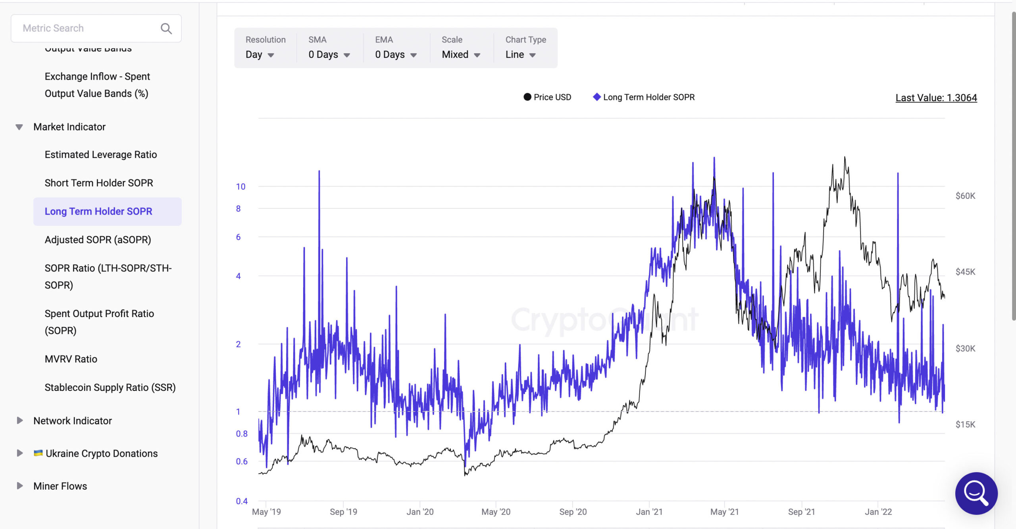
Task: Select Long Term Holder SOPR metric
Action: (108, 212)
